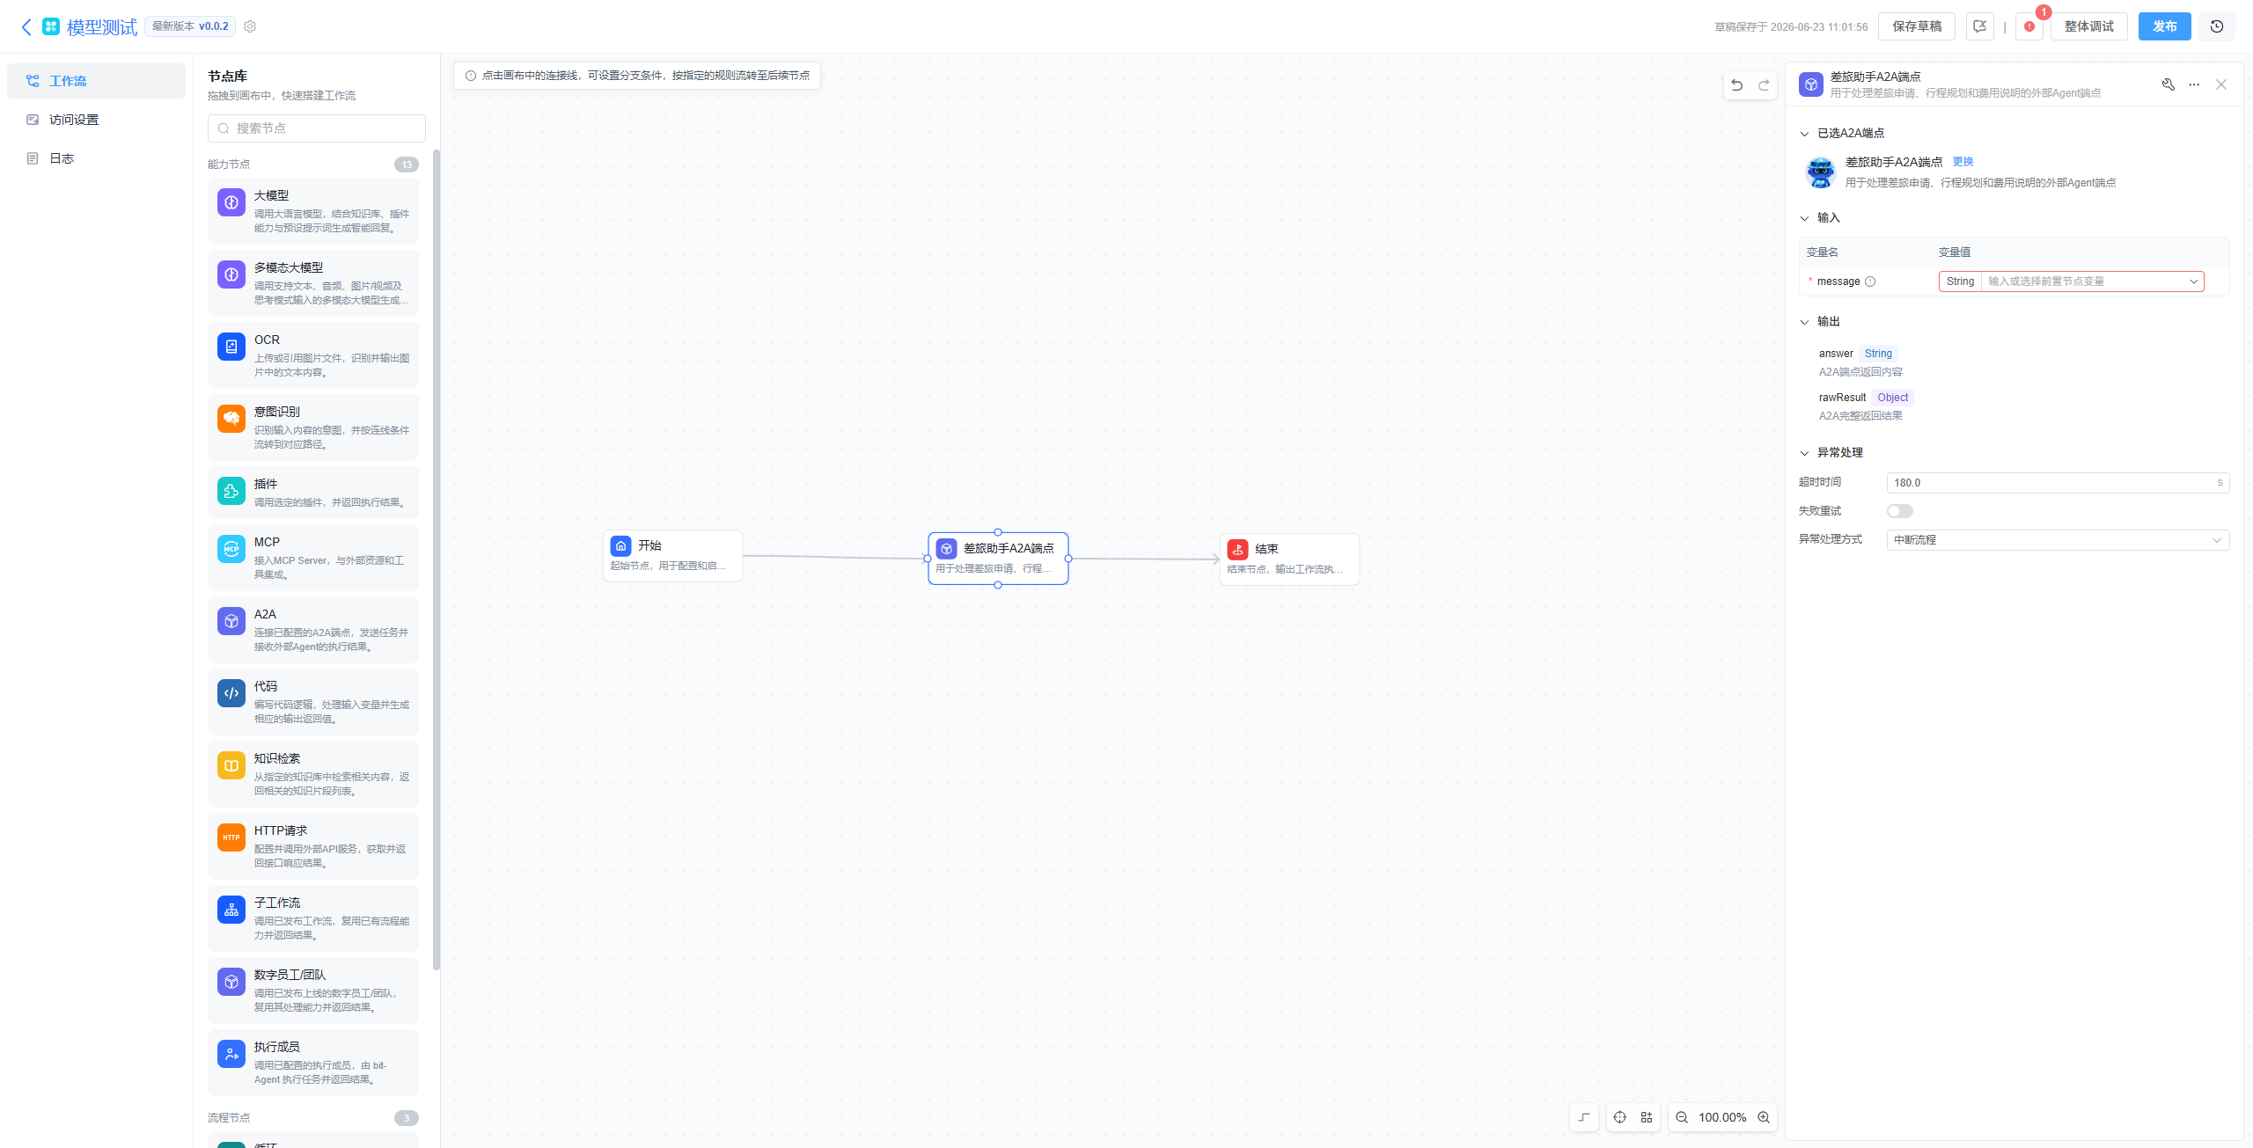Image resolution: width=2253 pixels, height=1148 pixels.
Task: Open settings gear next to version tag
Action: (x=250, y=26)
